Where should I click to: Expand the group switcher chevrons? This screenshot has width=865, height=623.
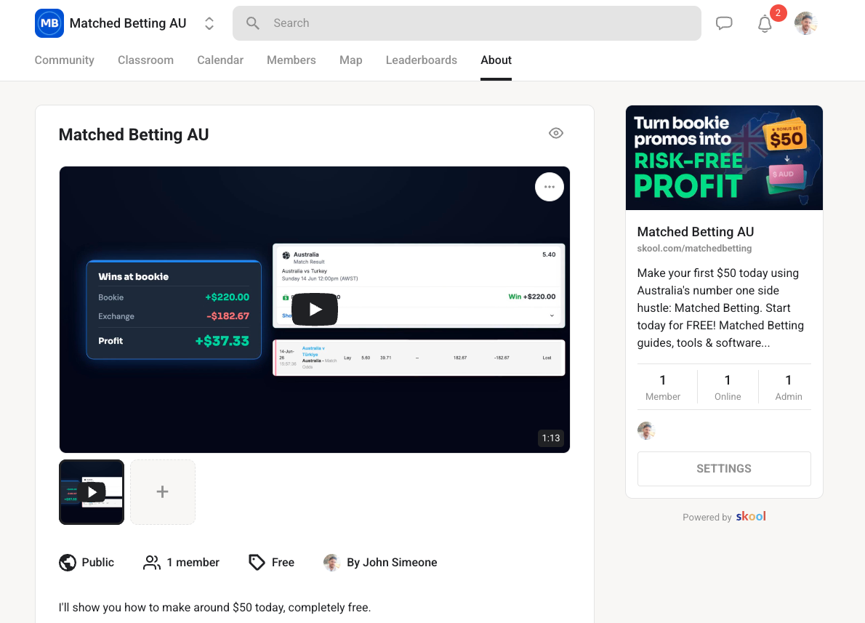[209, 23]
